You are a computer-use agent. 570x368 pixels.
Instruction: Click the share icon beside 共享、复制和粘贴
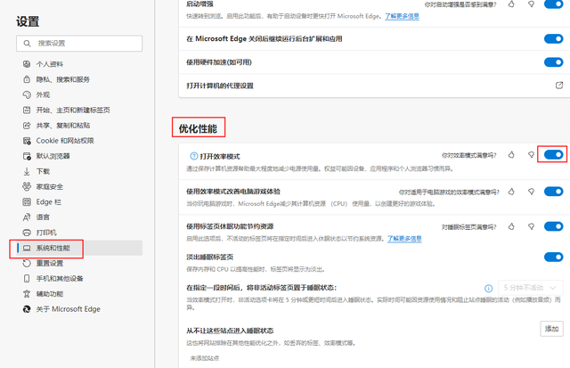(x=27, y=126)
